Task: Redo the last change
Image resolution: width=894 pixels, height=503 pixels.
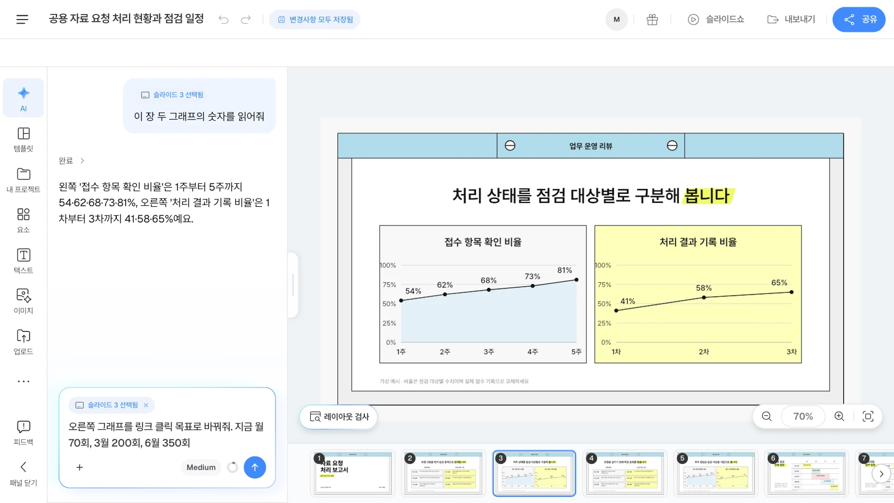Action: (246, 20)
